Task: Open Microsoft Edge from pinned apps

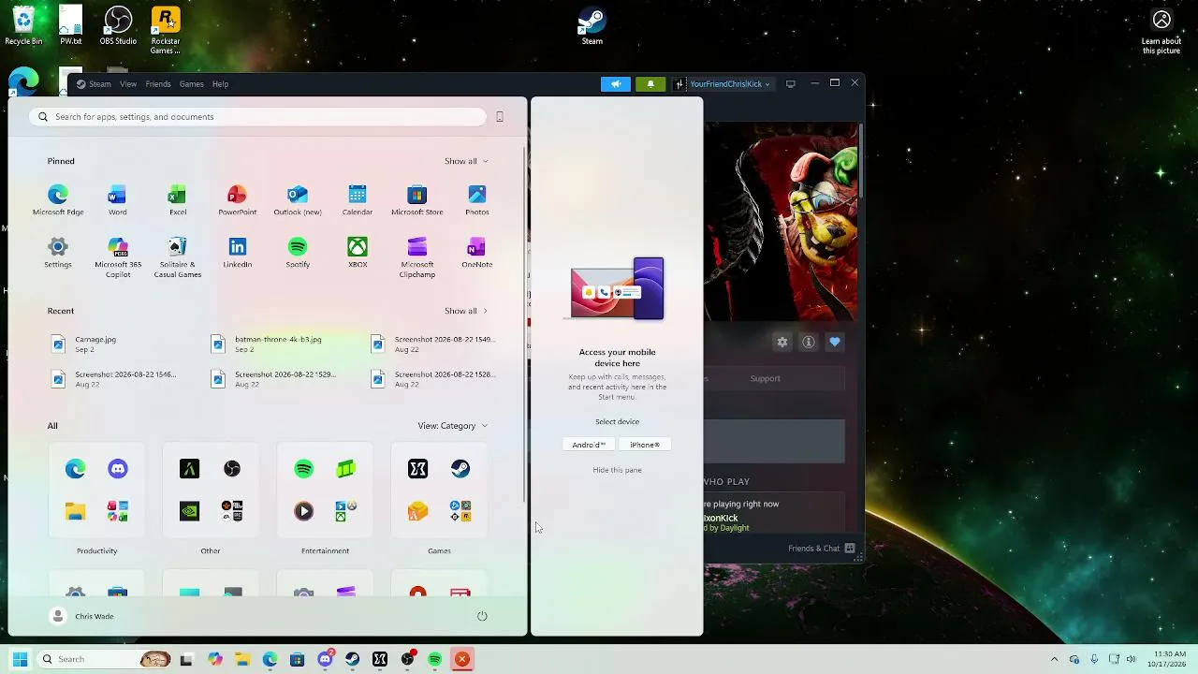Action: (x=58, y=200)
